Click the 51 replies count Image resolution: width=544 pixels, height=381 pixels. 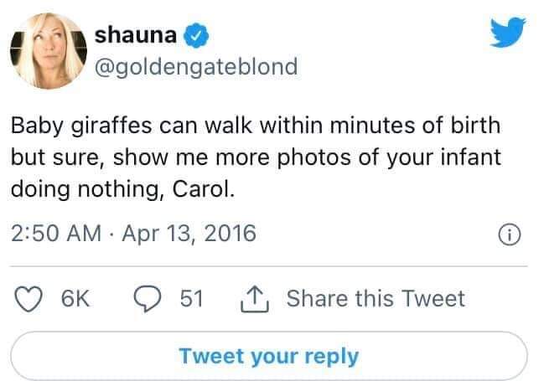191,299
